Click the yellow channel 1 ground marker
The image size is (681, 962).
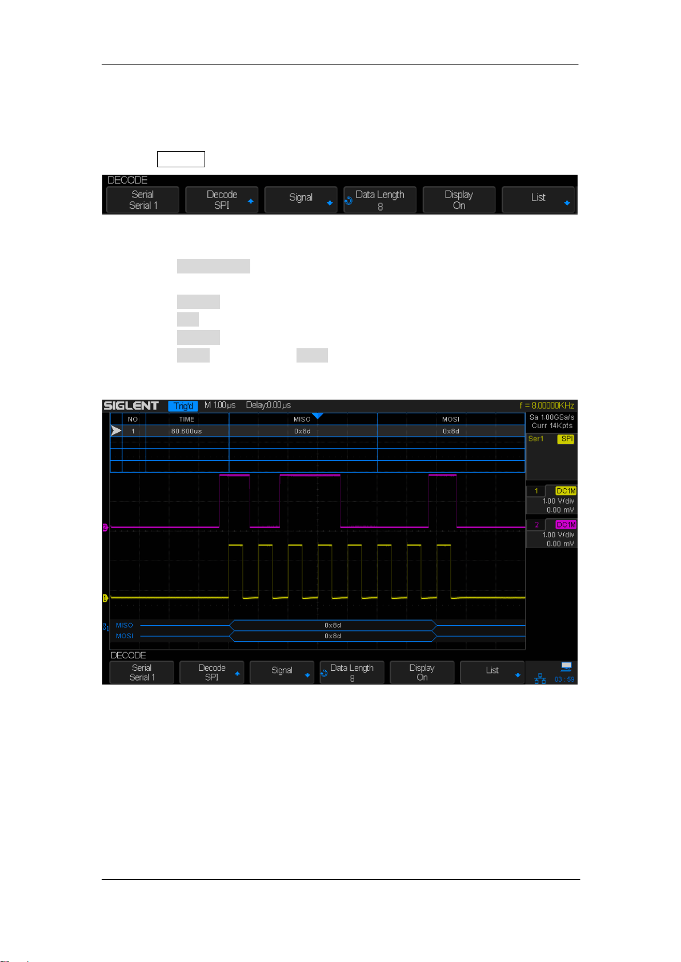click(105, 598)
